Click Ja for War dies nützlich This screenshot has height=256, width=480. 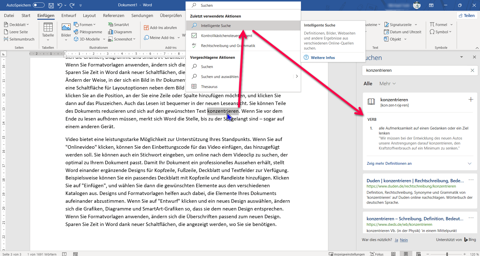pos(396,240)
